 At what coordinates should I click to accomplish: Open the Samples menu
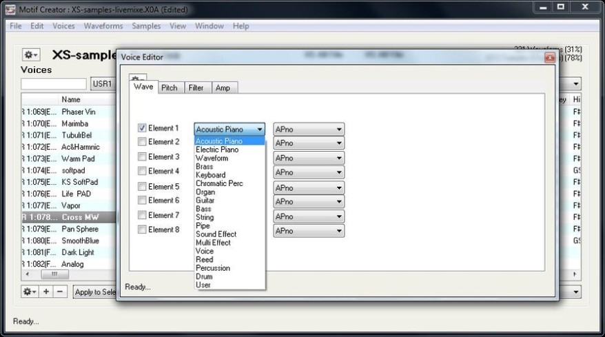pyautogui.click(x=146, y=26)
